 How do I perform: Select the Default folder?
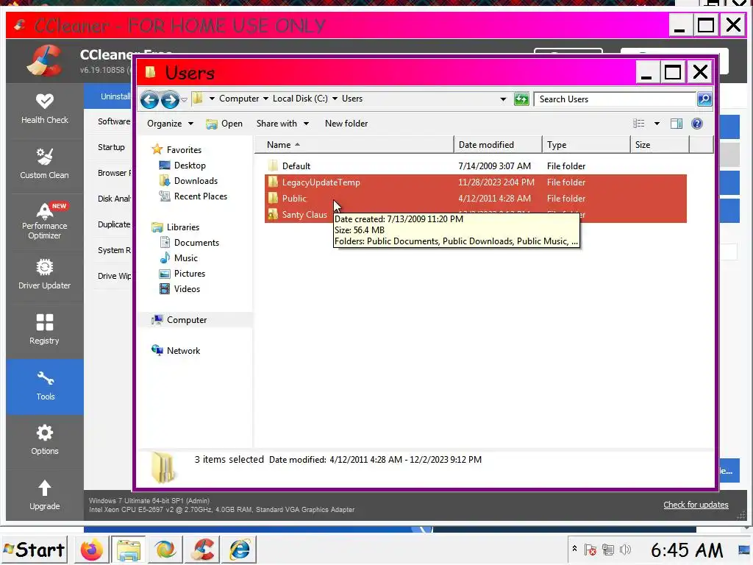coord(476,166)
